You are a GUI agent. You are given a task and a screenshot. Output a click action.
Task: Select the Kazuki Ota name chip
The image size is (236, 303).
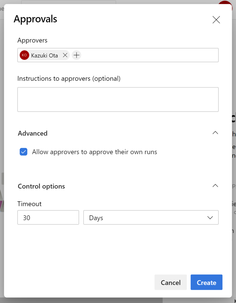[44, 55]
